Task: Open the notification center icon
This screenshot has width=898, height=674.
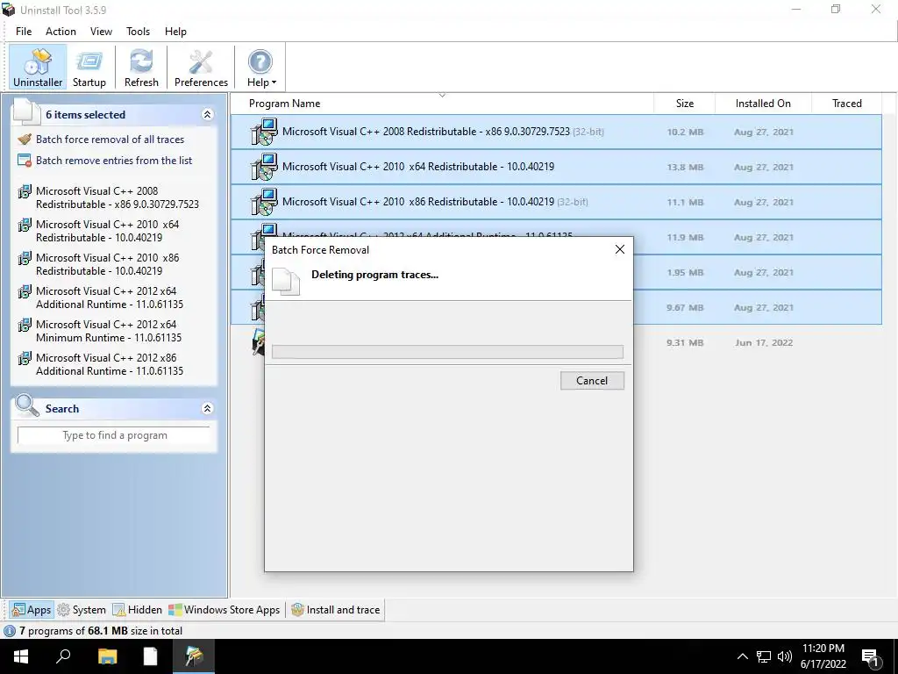Action: [x=871, y=657]
